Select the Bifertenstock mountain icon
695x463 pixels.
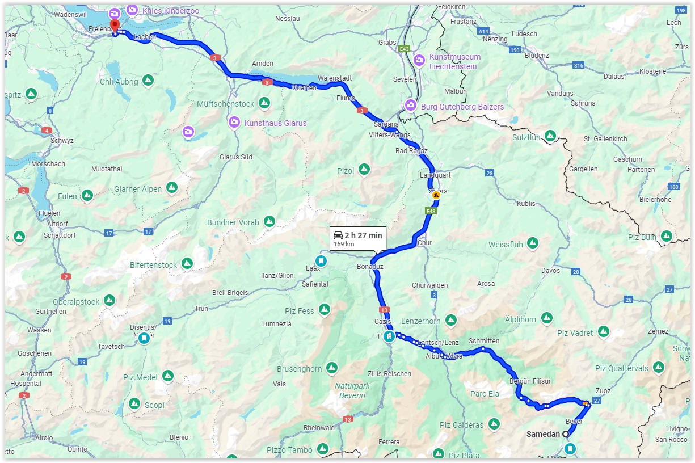point(187,263)
